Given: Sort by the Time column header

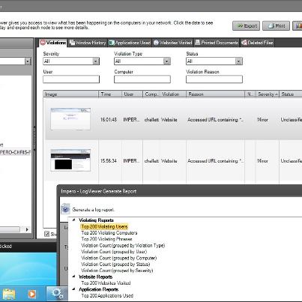Looking at the screenshot, I should pyautogui.click(x=110, y=94).
